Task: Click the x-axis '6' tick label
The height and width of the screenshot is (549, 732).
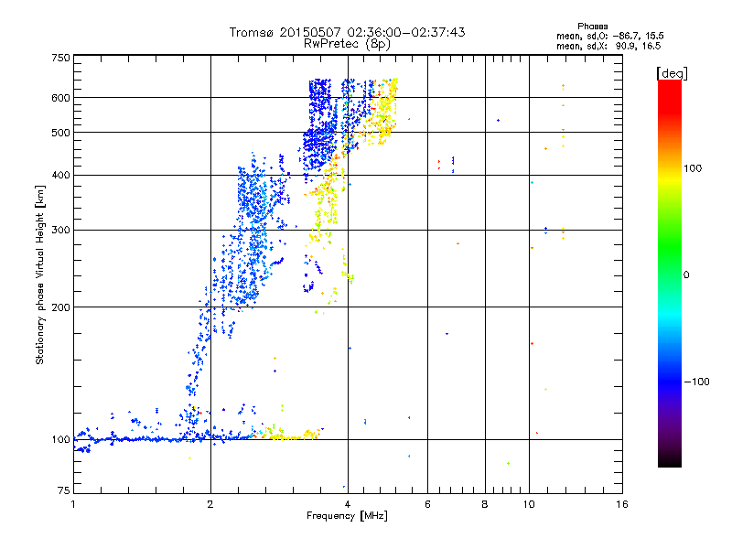Action: pos(427,504)
